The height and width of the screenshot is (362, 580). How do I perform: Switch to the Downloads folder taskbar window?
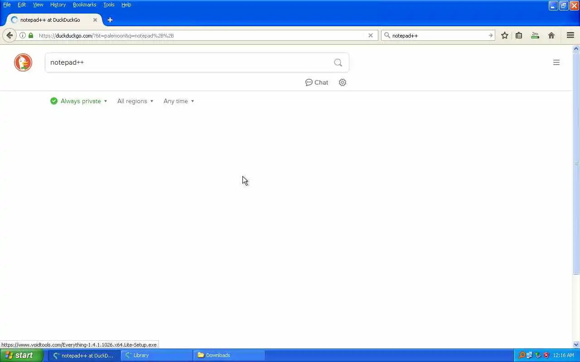[x=229, y=355]
